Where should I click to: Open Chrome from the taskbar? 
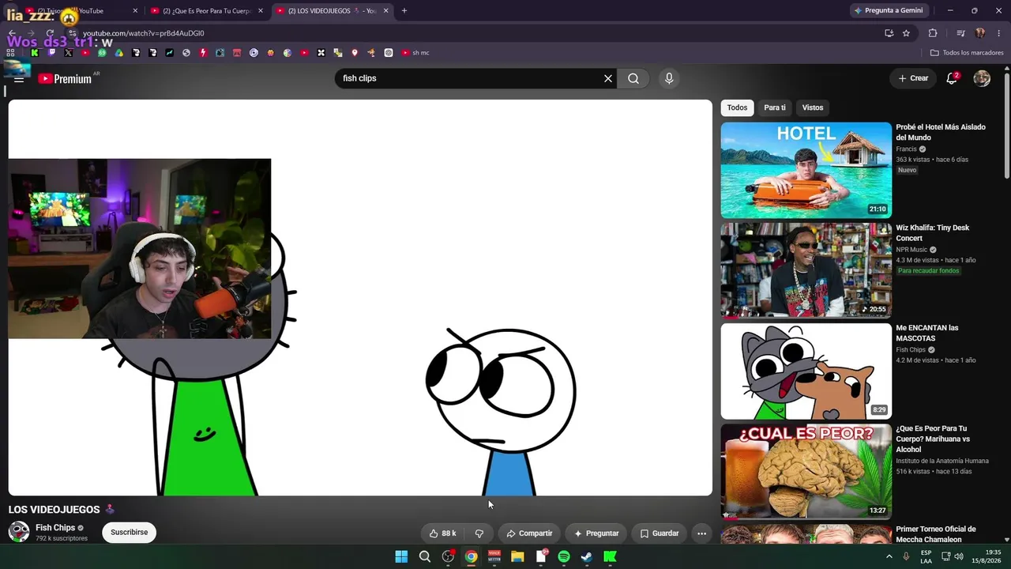[471, 557]
